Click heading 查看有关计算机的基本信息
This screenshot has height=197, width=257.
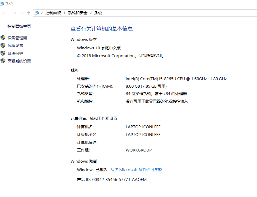(x=102, y=29)
